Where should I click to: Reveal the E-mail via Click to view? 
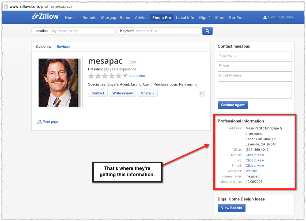[x=255, y=166]
